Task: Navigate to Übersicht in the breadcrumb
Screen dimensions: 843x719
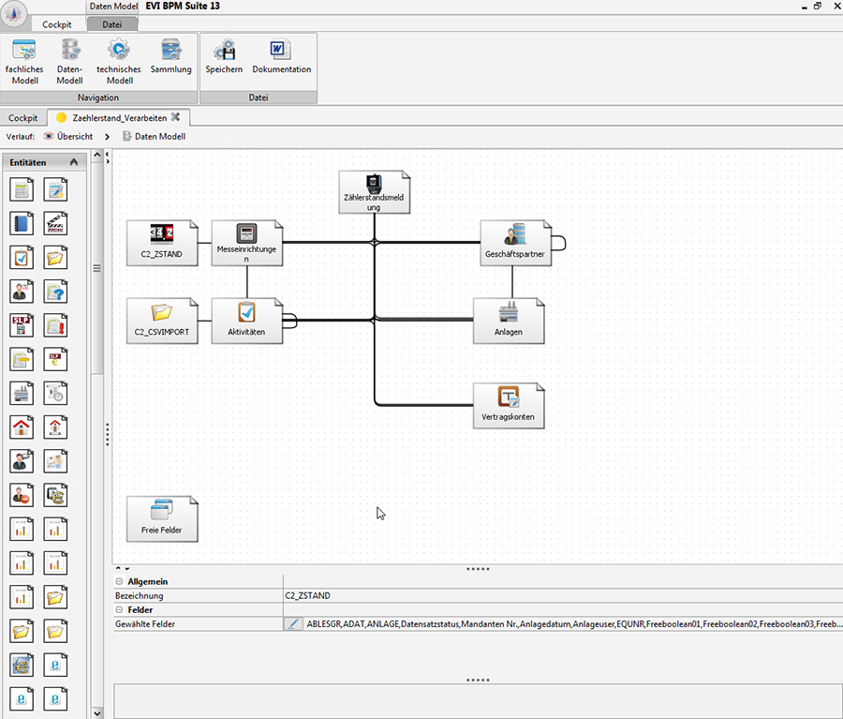Action: pos(67,137)
